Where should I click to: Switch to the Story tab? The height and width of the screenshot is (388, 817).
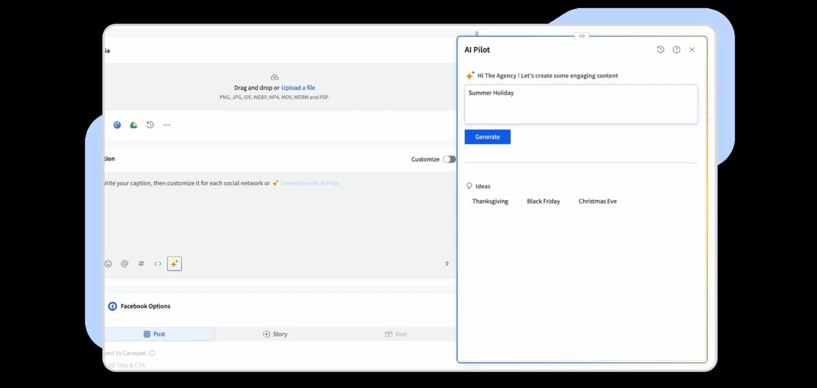click(x=275, y=334)
